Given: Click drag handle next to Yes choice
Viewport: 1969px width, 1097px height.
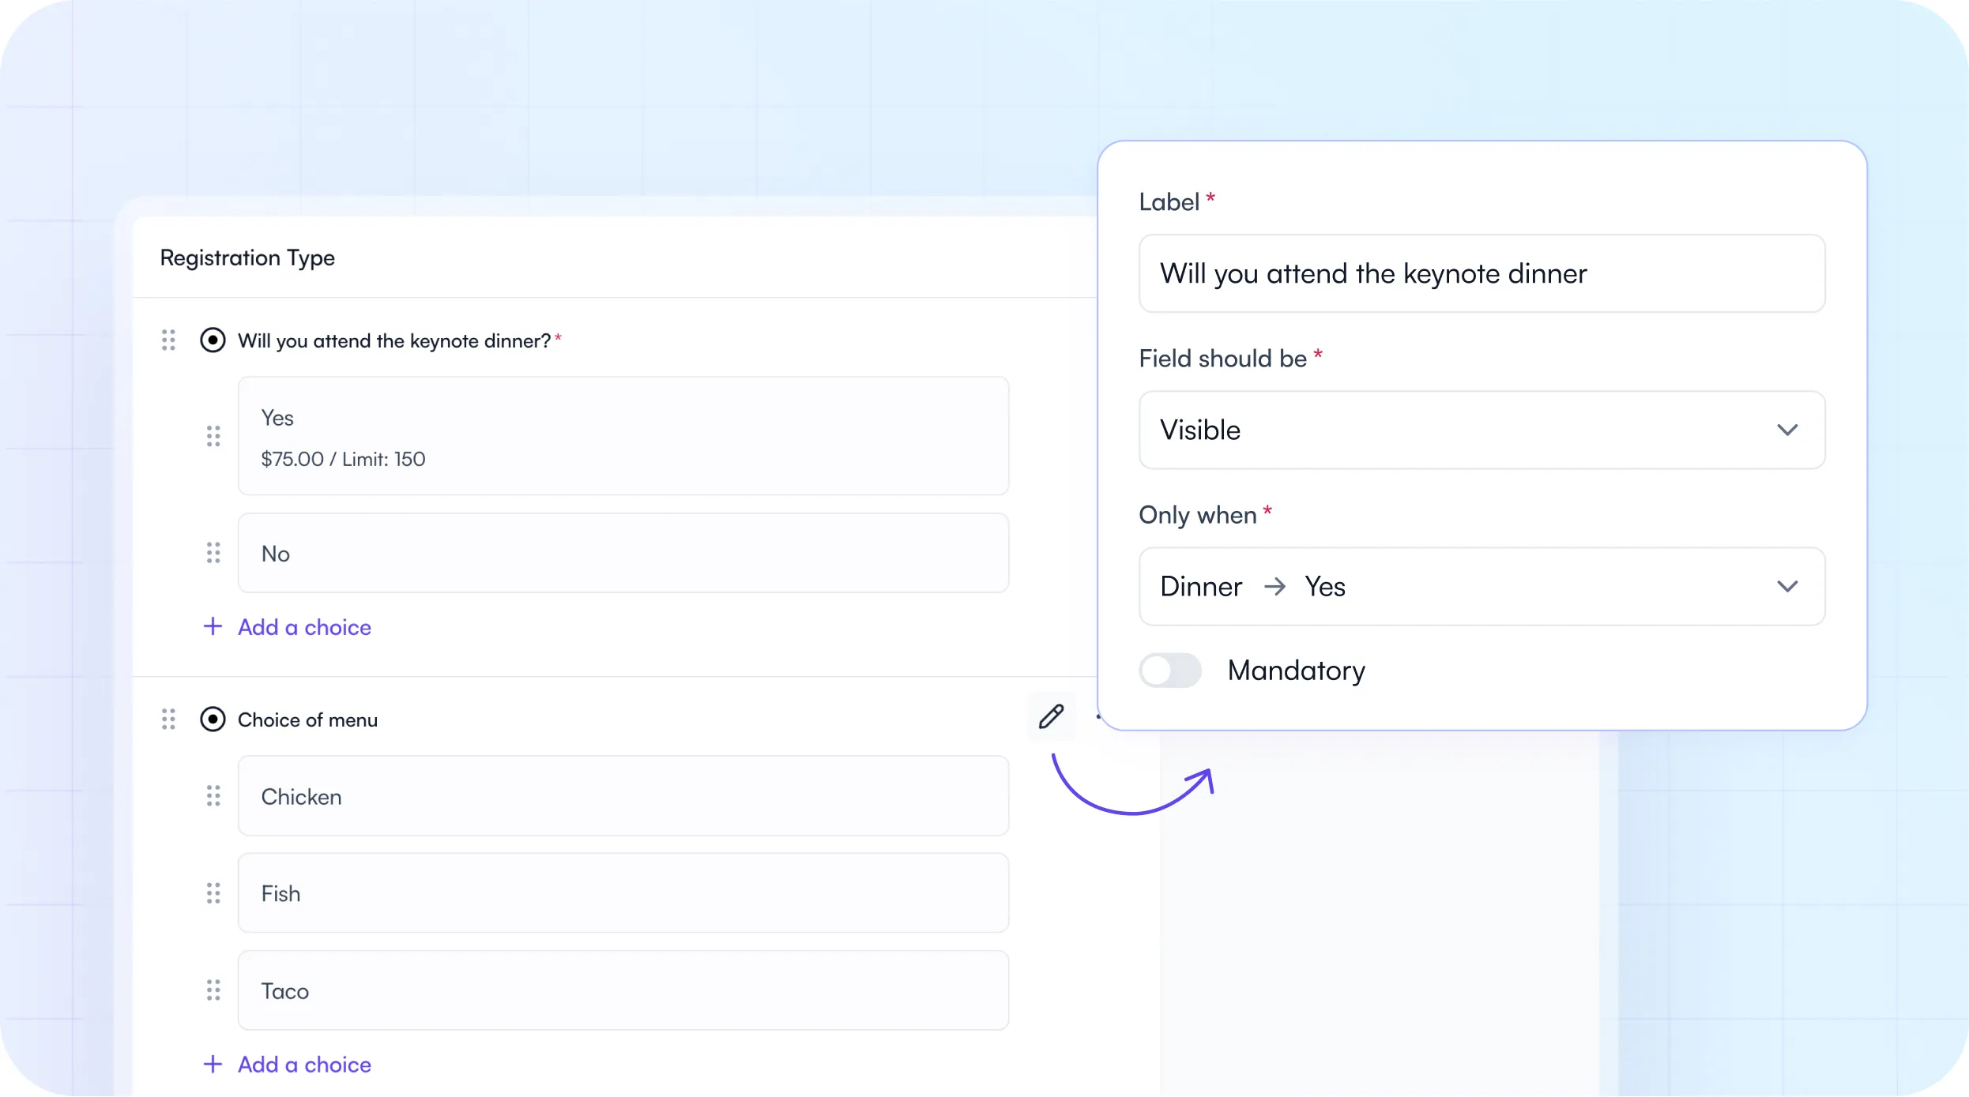Looking at the screenshot, I should [x=213, y=436].
